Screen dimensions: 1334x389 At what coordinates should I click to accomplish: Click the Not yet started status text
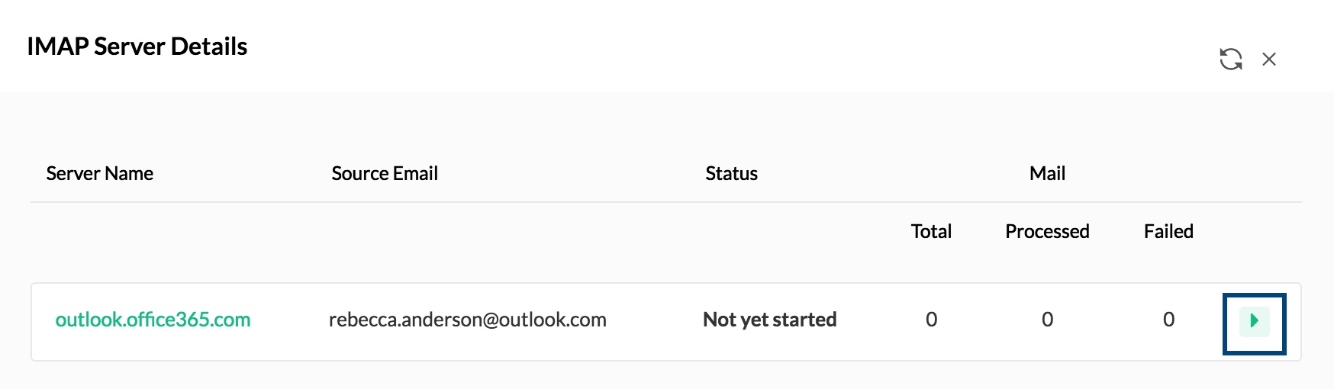(x=769, y=320)
